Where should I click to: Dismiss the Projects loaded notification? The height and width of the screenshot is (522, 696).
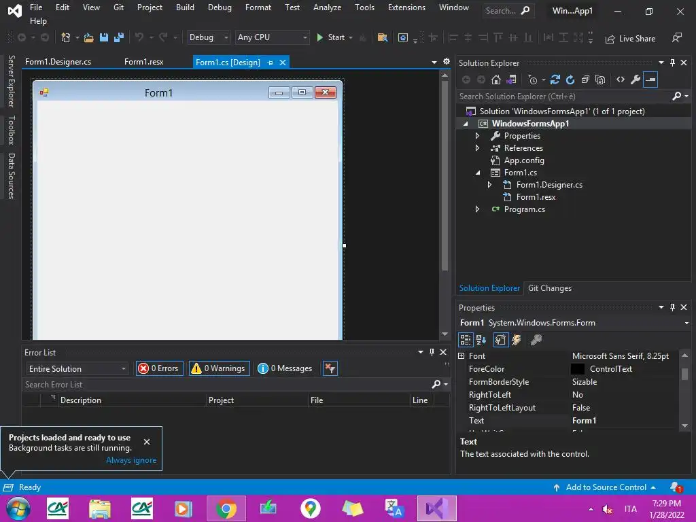(x=147, y=442)
